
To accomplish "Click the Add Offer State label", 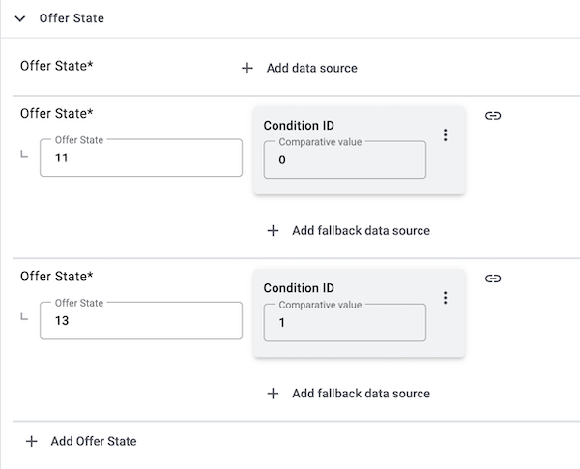I will click(94, 441).
